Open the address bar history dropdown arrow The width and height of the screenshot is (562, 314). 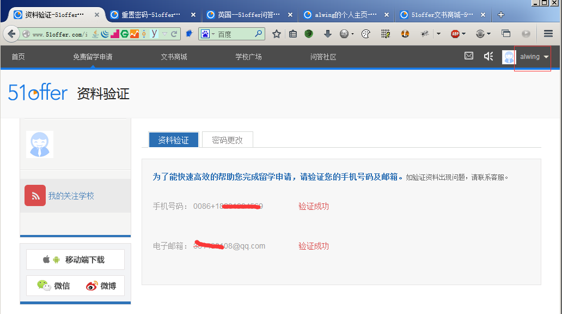click(164, 34)
